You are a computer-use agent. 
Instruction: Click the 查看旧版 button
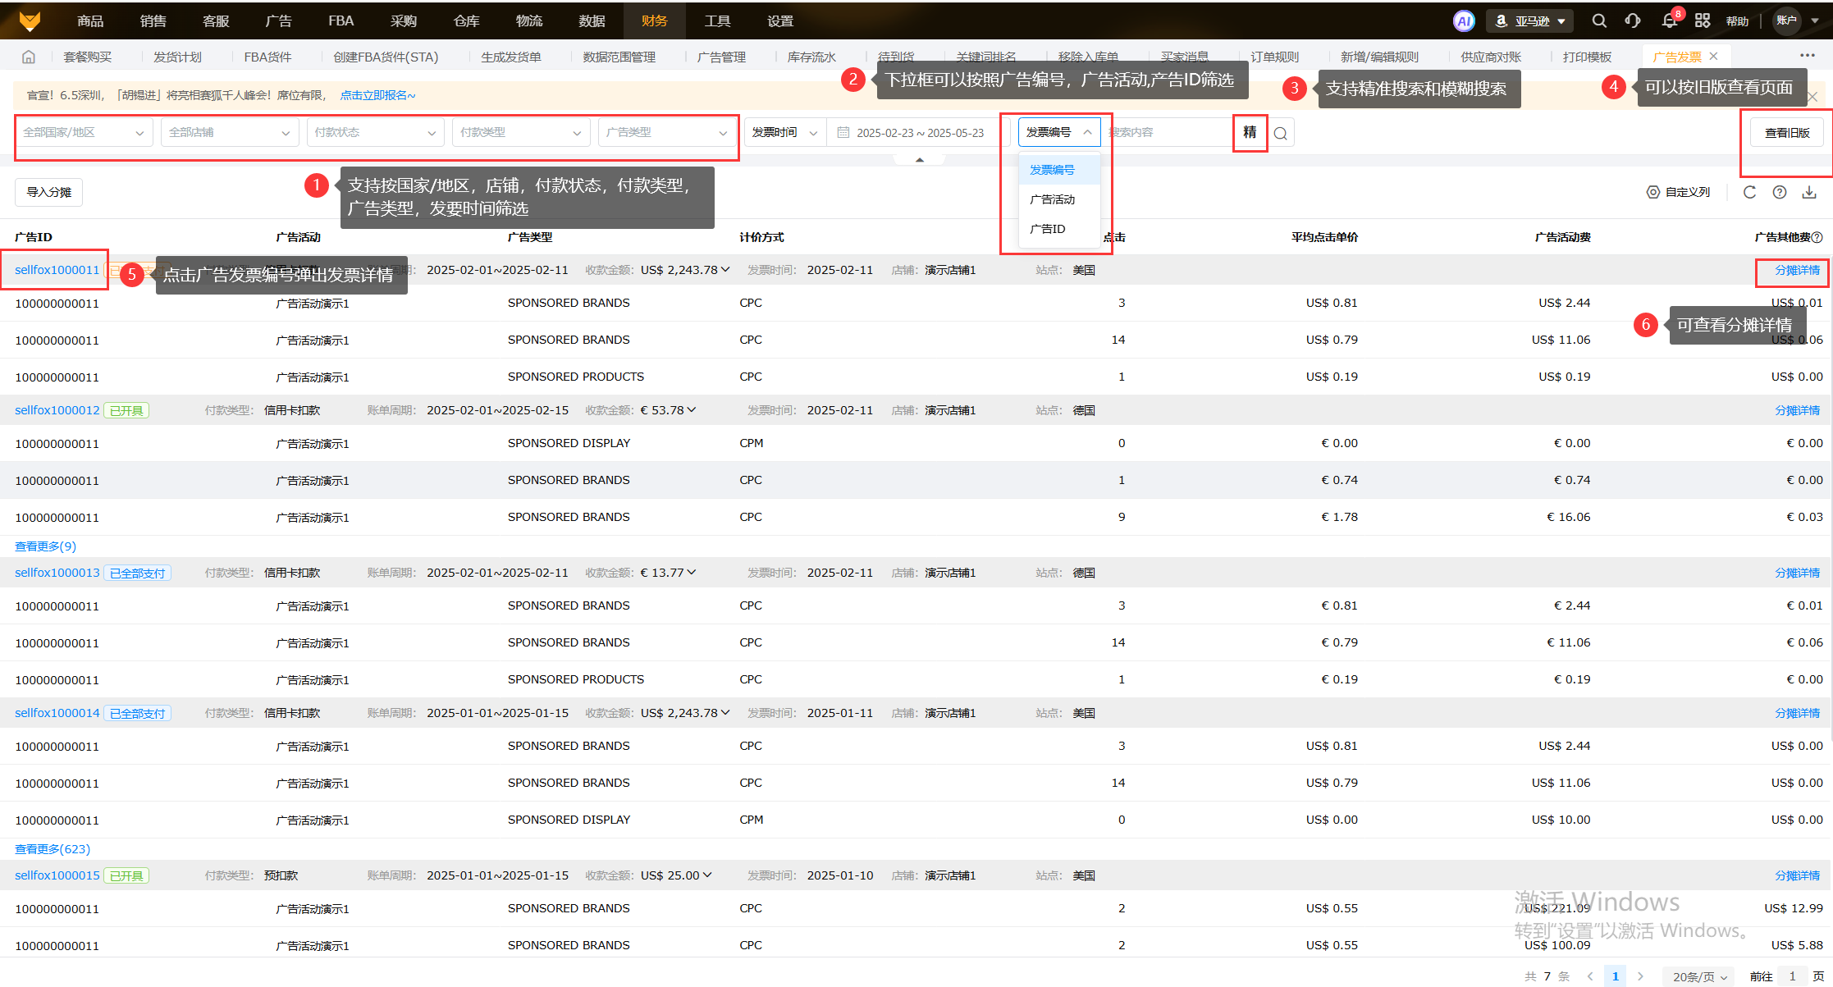(x=1786, y=132)
